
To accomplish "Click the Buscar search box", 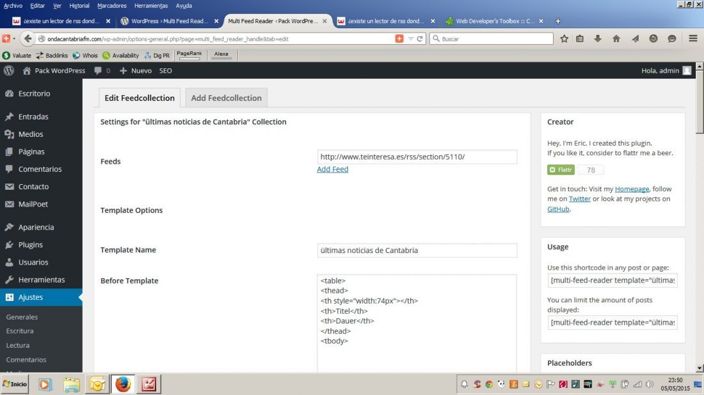I will pyautogui.click(x=492, y=39).
